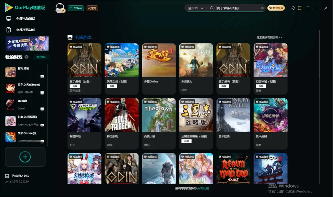Refresh the 我的游戏 list
Viewport: 333px width, 197px height.
pyautogui.click(x=27, y=57)
